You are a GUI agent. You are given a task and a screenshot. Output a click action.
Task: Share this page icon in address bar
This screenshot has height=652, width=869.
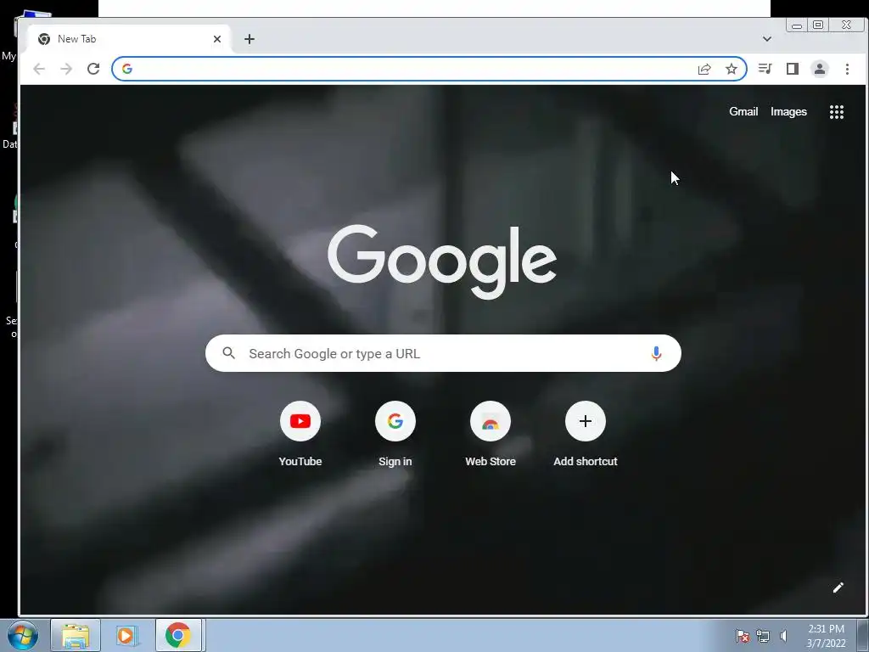click(x=704, y=69)
